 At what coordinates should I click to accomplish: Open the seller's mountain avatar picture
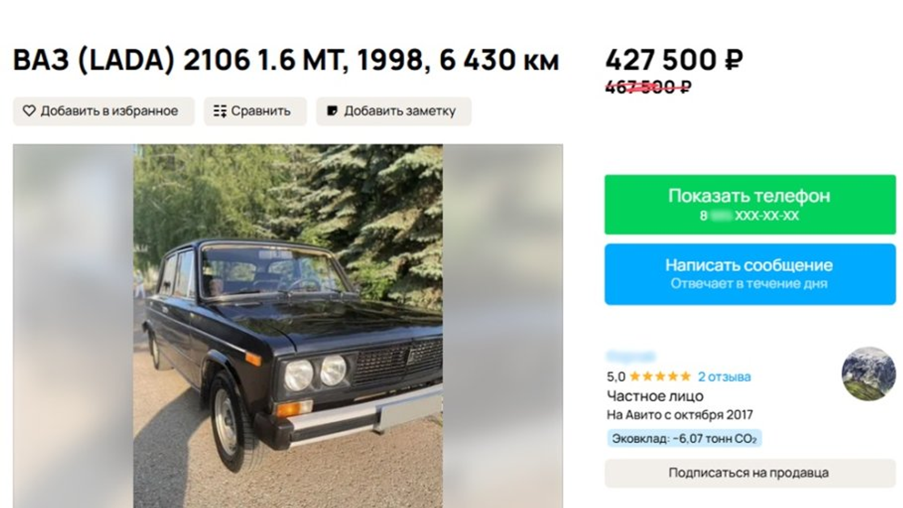(x=868, y=374)
